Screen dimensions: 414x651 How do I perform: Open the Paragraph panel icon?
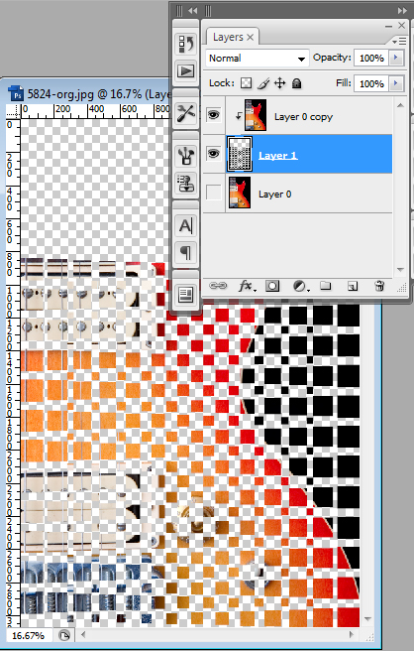pos(185,252)
